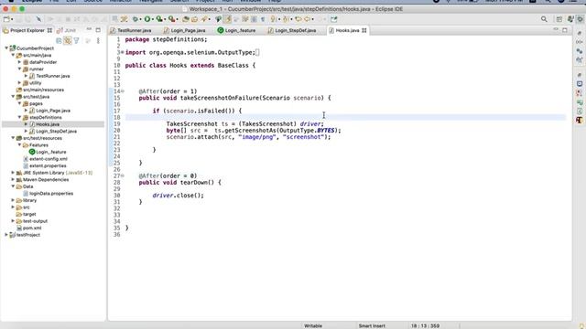586x329 pixels.
Task: Collapse the method fold on line 14
Action: (x=123, y=91)
